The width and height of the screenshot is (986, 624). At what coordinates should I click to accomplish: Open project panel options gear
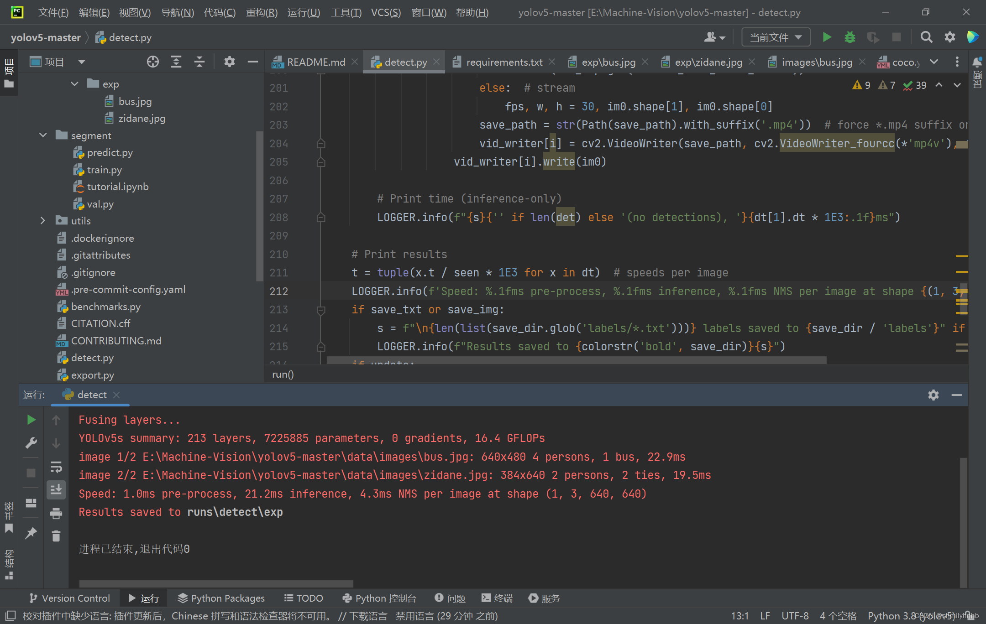229,62
